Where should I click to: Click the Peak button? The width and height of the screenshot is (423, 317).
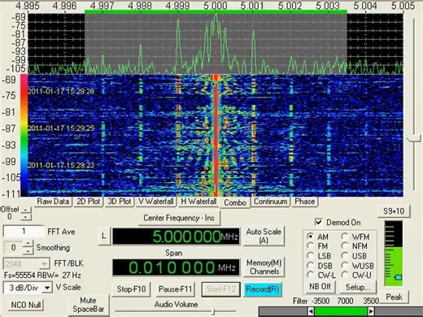[394, 297]
